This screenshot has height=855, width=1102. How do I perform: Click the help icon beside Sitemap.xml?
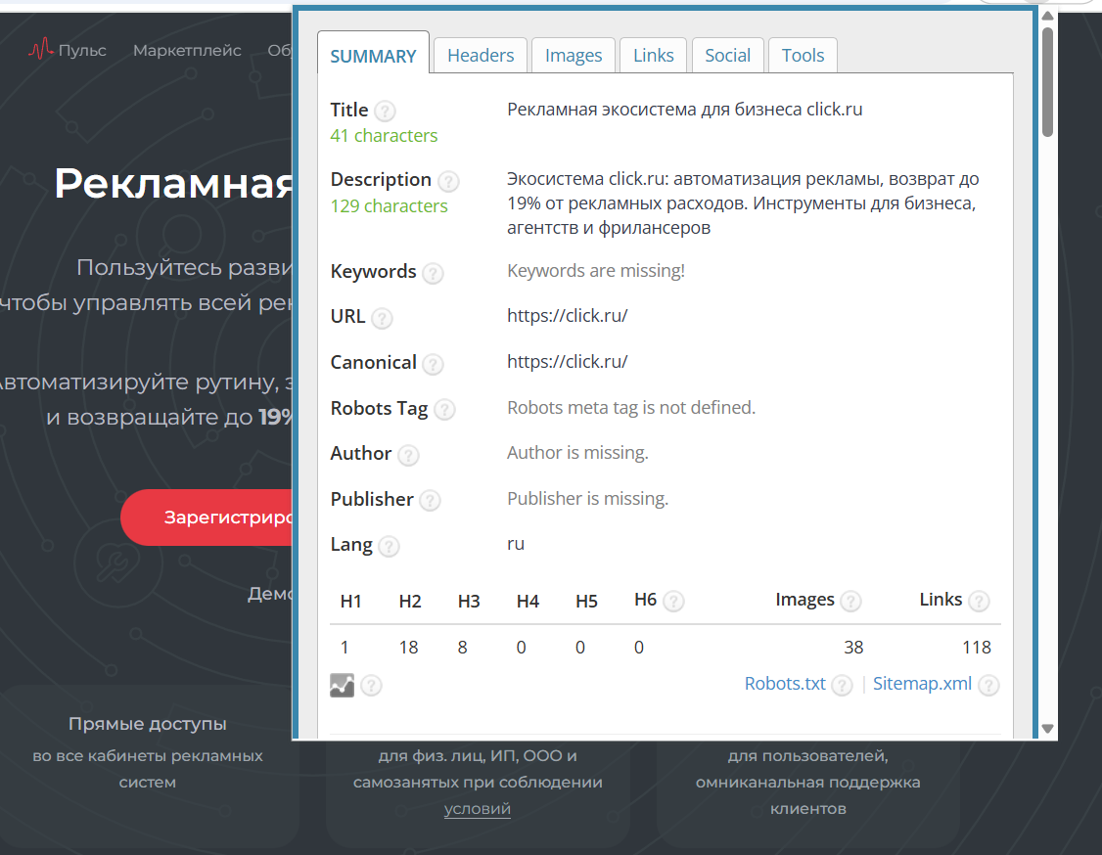pos(989,686)
